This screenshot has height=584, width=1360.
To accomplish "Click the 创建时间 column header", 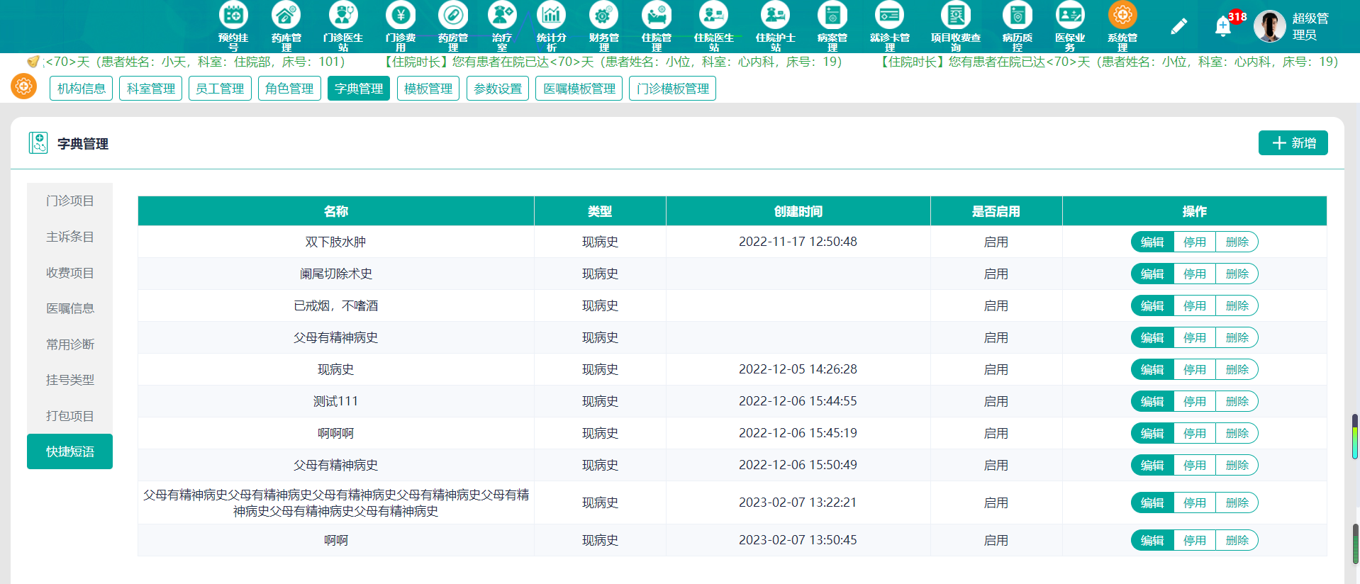I will pyautogui.click(x=798, y=211).
